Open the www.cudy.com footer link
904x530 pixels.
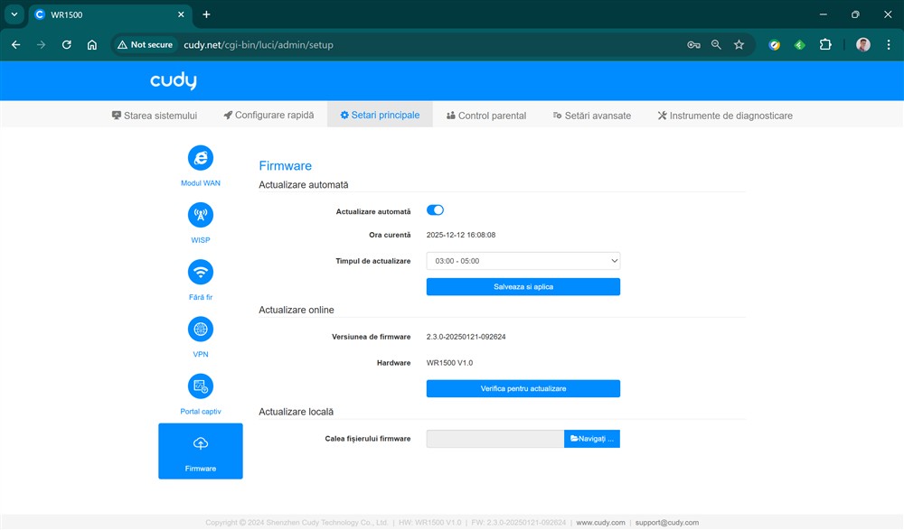click(x=600, y=522)
